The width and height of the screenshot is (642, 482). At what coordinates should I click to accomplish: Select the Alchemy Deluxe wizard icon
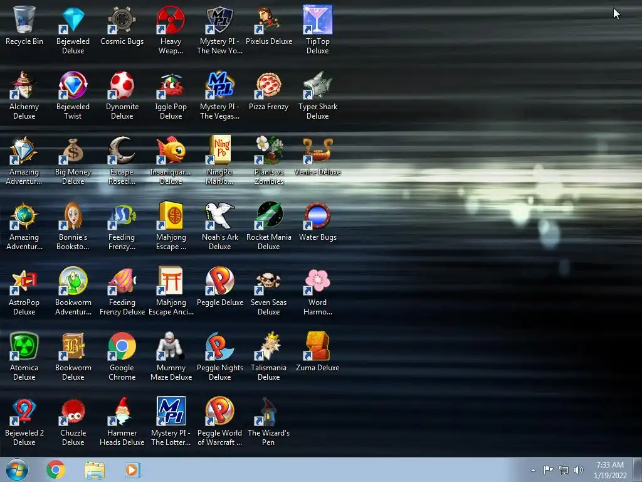tap(24, 85)
